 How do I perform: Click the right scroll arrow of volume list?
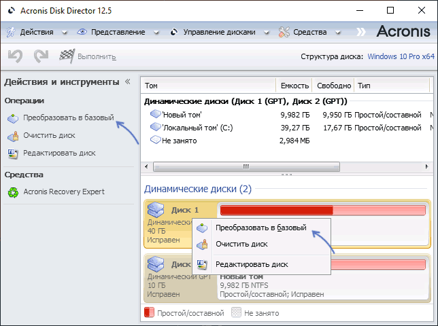427,167
